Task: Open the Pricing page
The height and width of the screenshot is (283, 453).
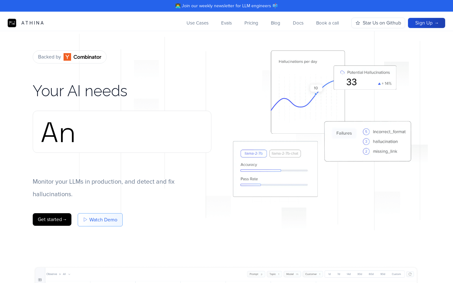Action: (251, 23)
